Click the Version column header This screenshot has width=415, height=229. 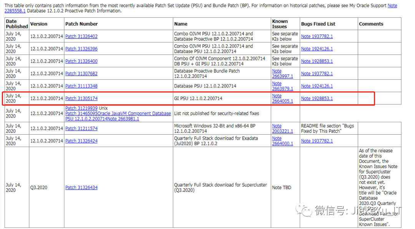coord(46,24)
